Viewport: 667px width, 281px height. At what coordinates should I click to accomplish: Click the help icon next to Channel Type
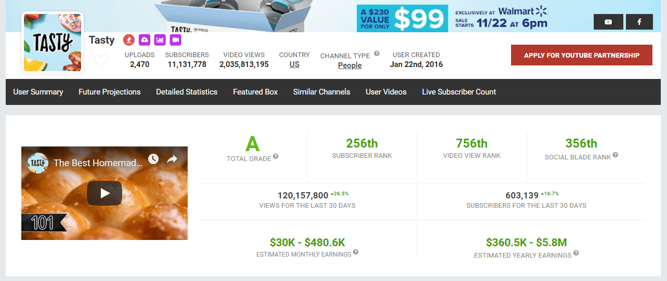[376, 53]
